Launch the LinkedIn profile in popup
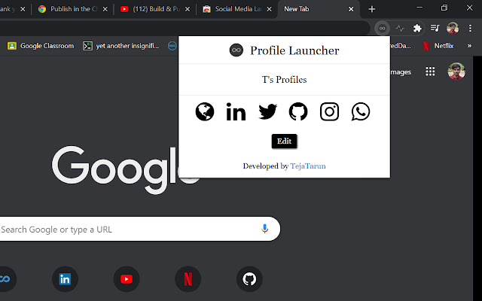Image resolution: width=482 pixels, height=301 pixels. point(236,112)
